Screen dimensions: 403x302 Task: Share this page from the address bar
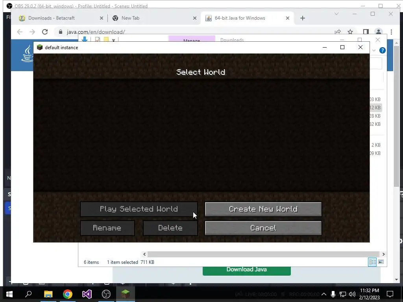[x=338, y=32]
